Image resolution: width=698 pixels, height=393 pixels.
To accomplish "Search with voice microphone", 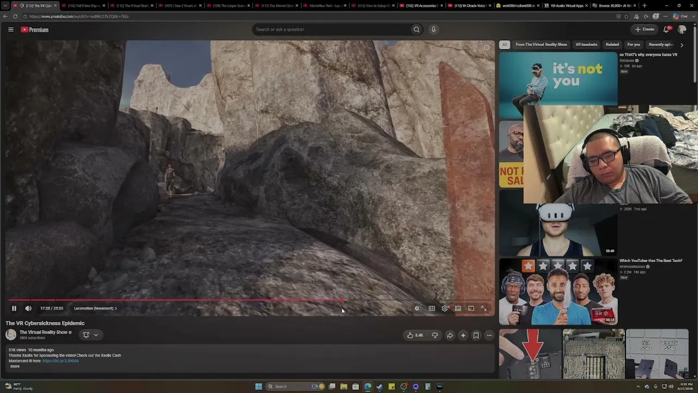I will click(434, 29).
